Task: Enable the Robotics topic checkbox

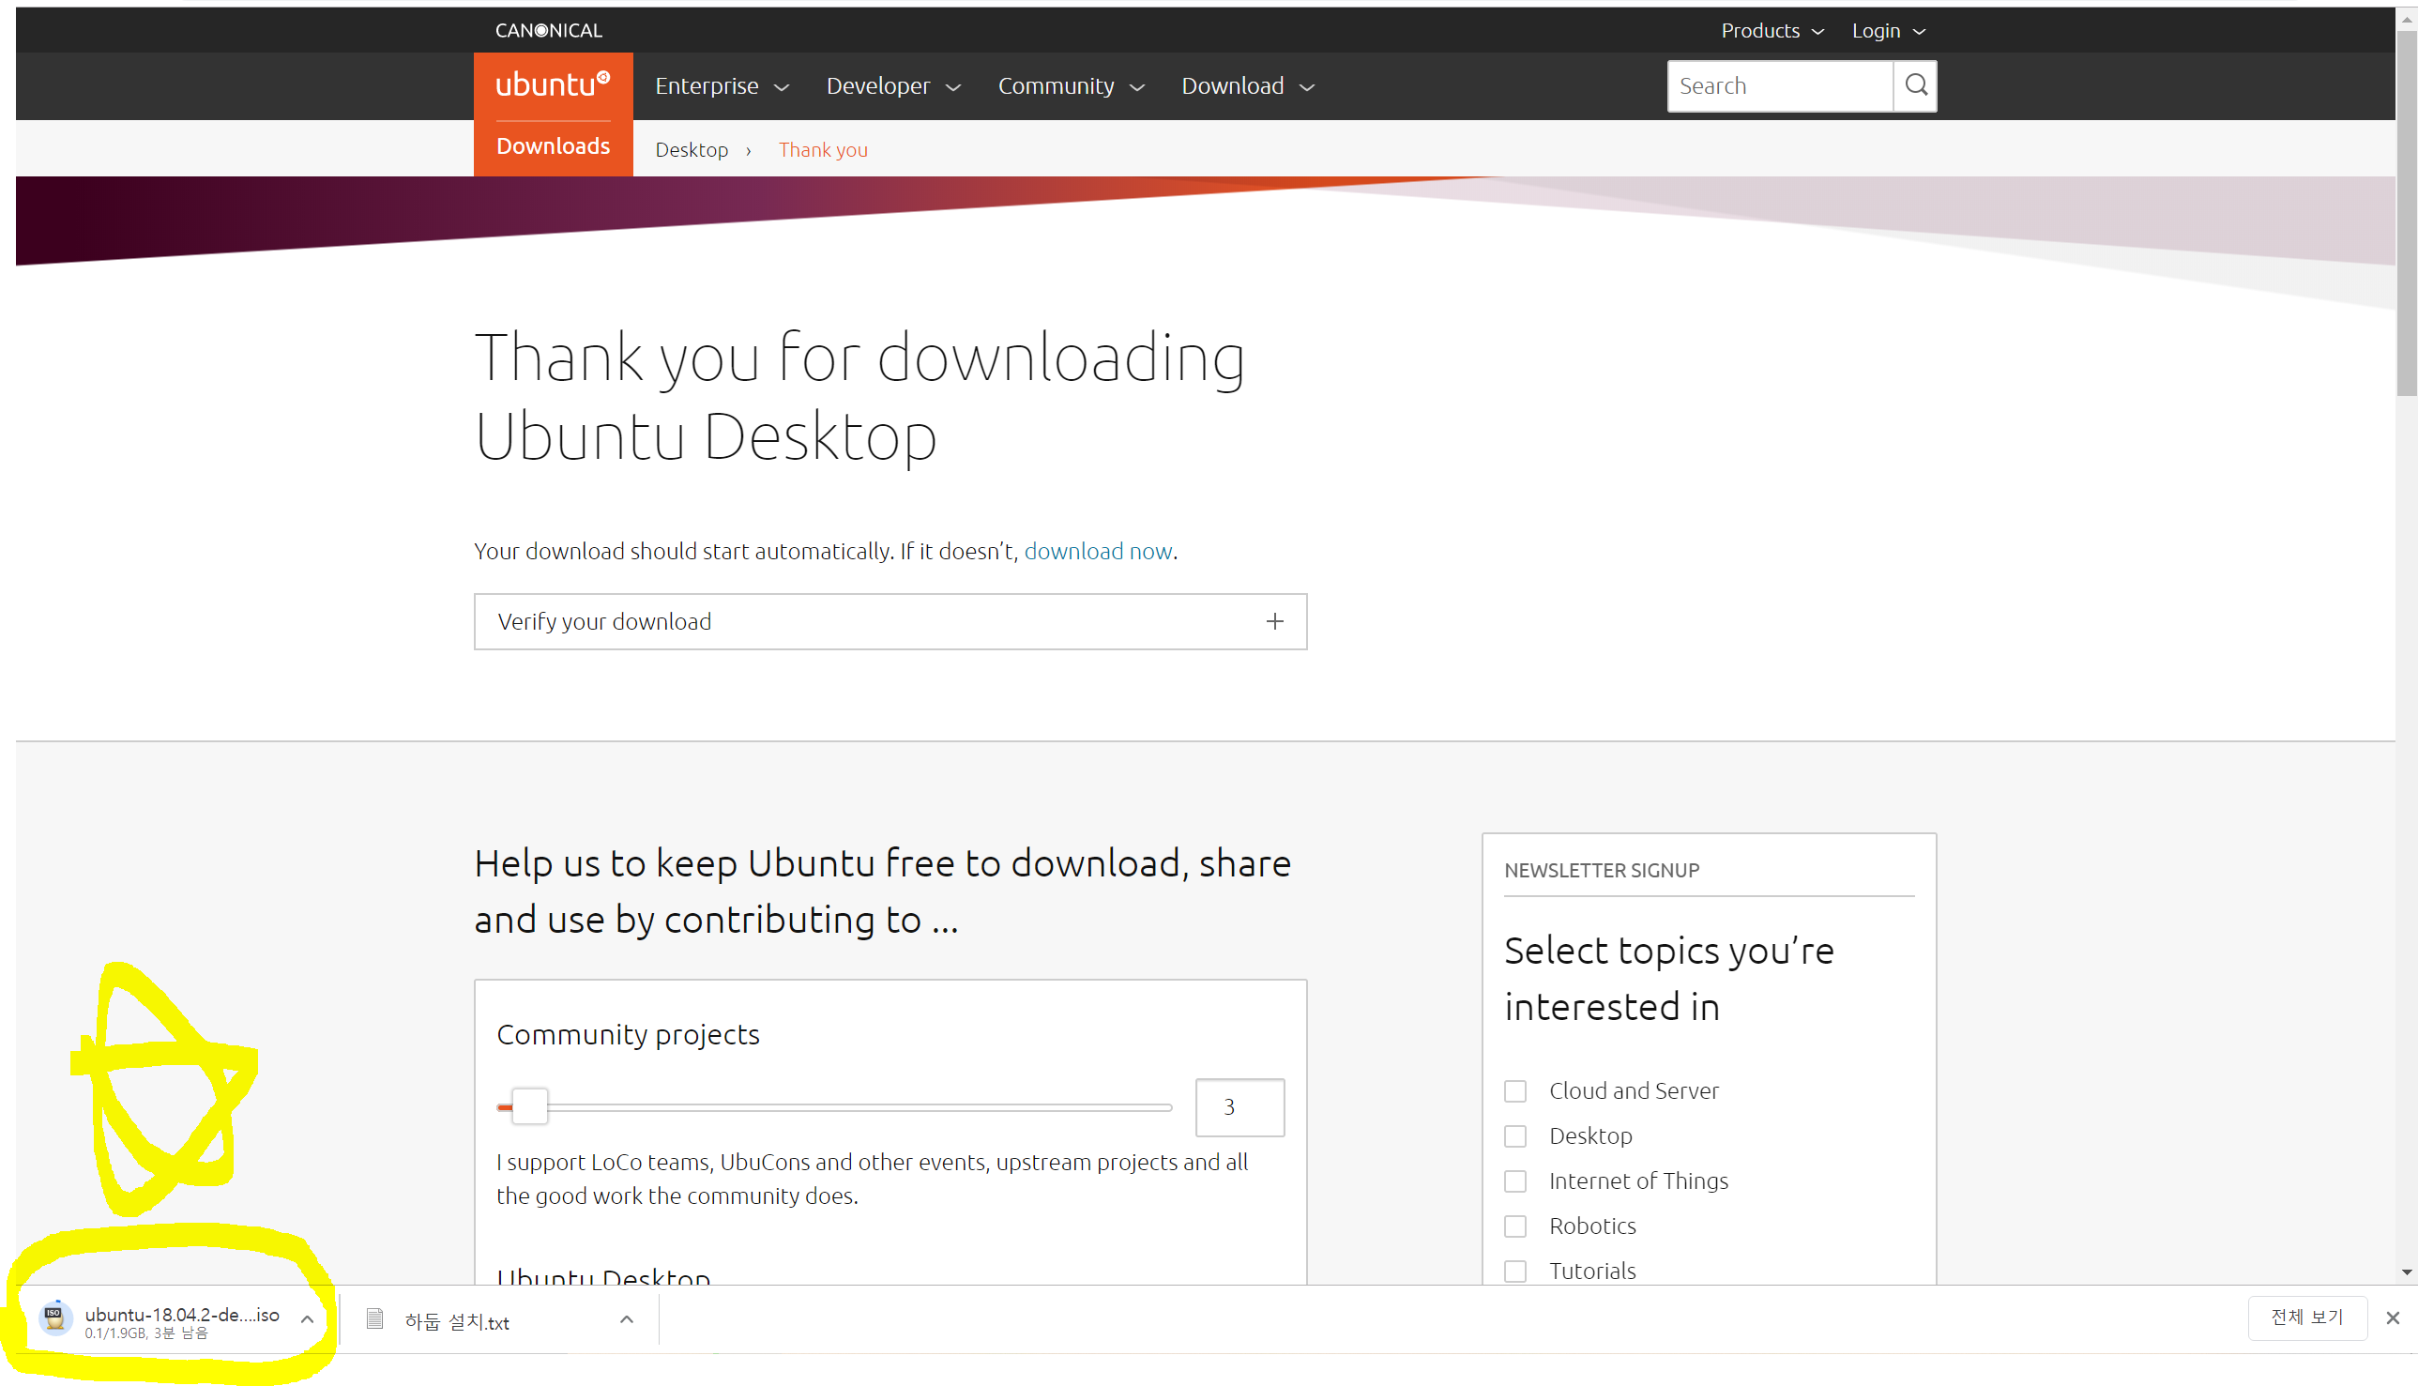Action: (x=1515, y=1226)
